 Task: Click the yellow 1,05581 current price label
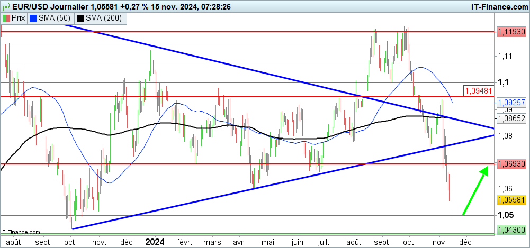click(x=511, y=200)
